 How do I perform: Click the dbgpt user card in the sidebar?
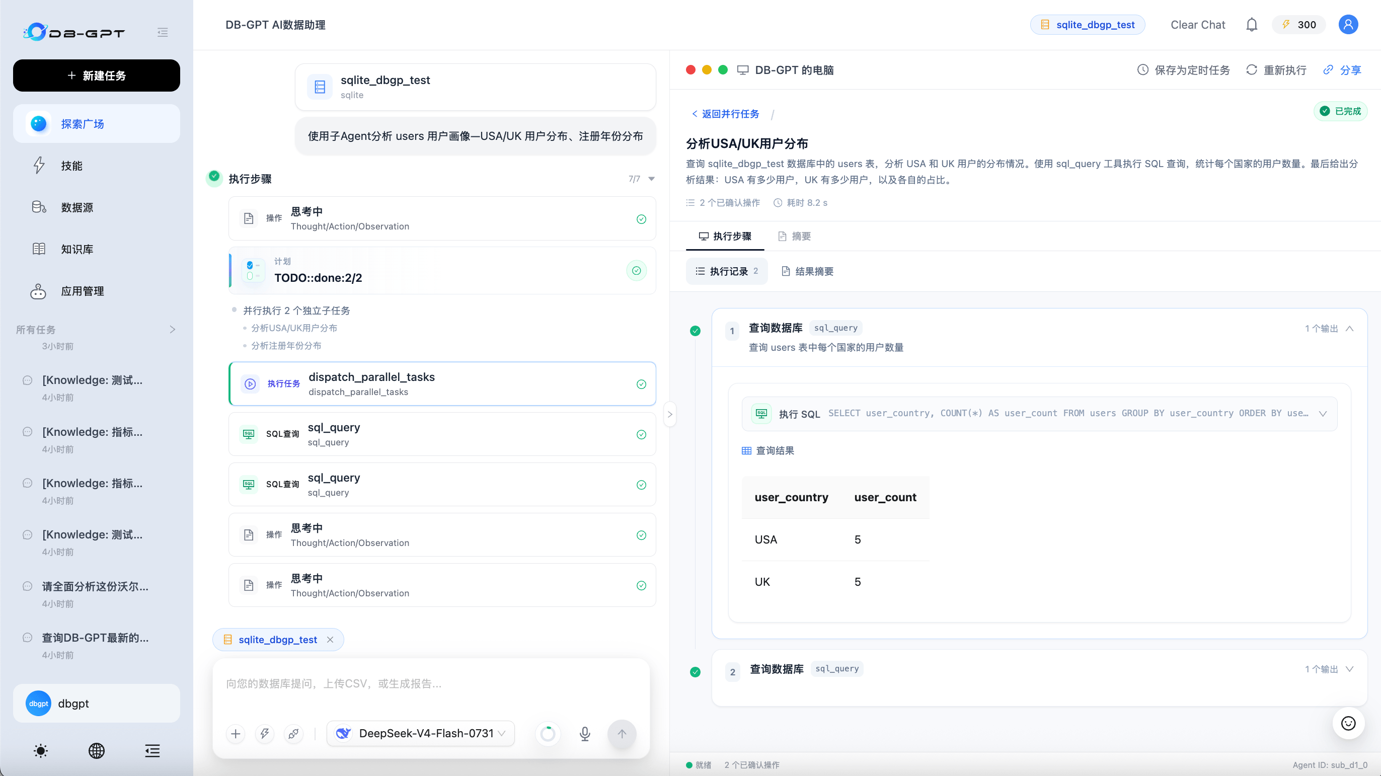(97, 703)
